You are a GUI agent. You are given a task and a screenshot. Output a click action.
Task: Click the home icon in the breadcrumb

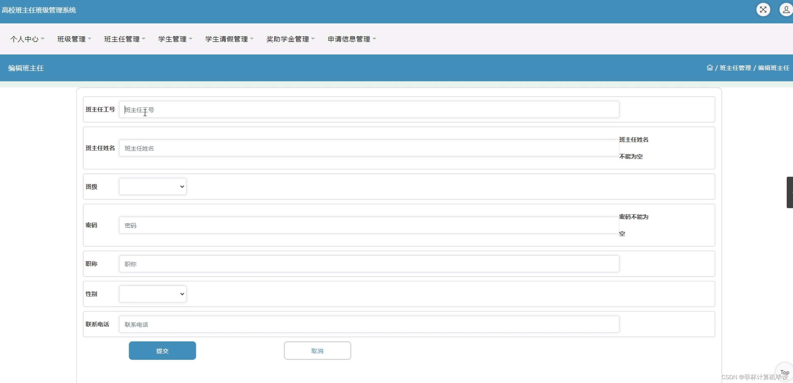tap(709, 68)
